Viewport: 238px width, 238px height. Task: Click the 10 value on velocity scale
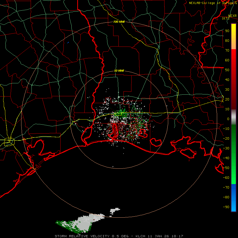tap(227, 109)
